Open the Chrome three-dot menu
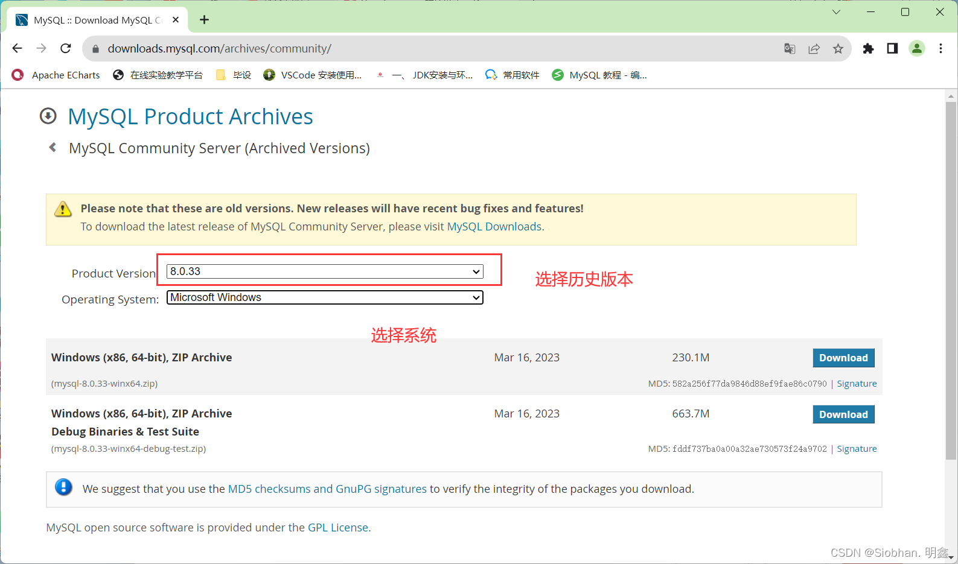 coord(940,48)
